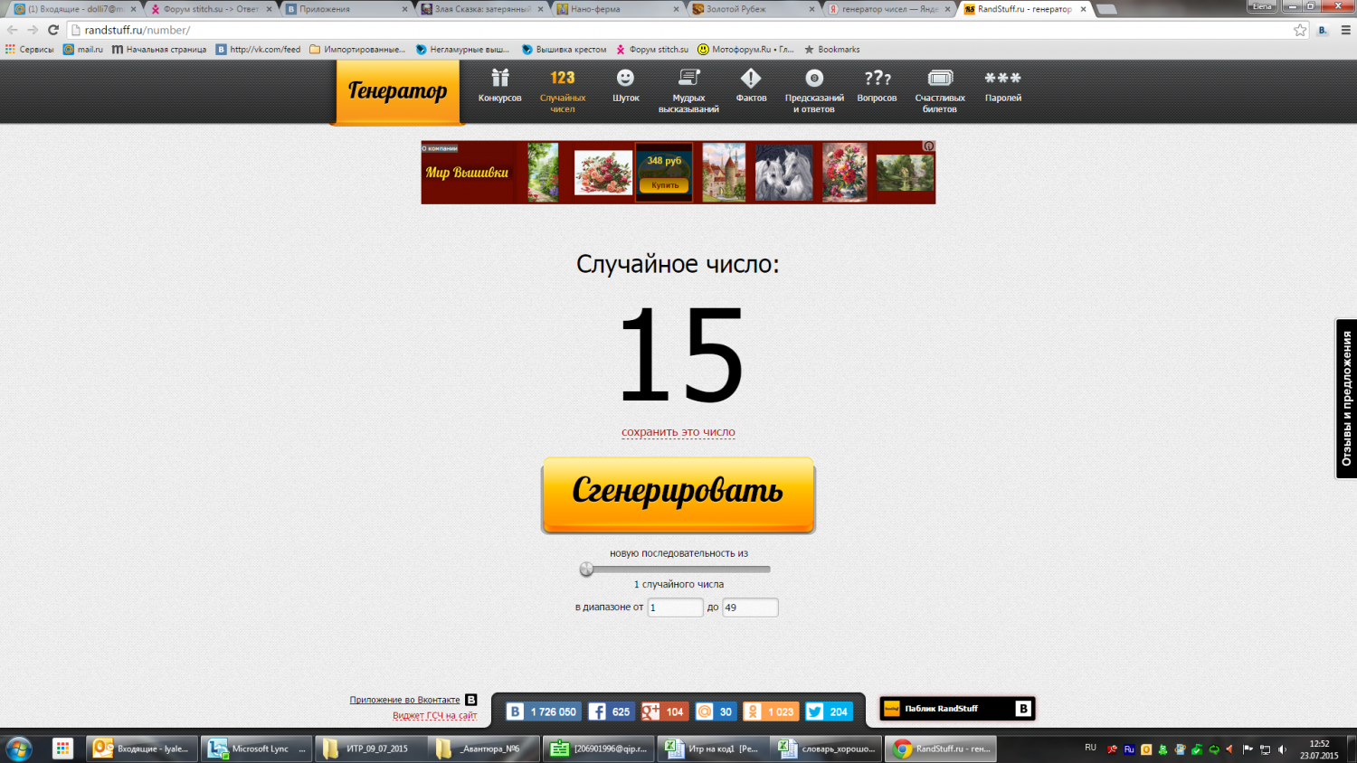Screen dimensions: 1357x763
Task: Select the Вопросов question marks icon
Action: 877,80
